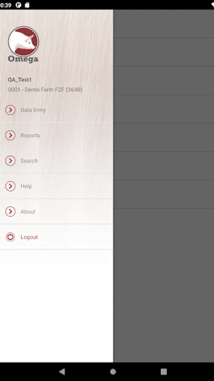Tap the Demo Farm F2F farm name
Viewport: 214px width, 381px height.
point(45,90)
